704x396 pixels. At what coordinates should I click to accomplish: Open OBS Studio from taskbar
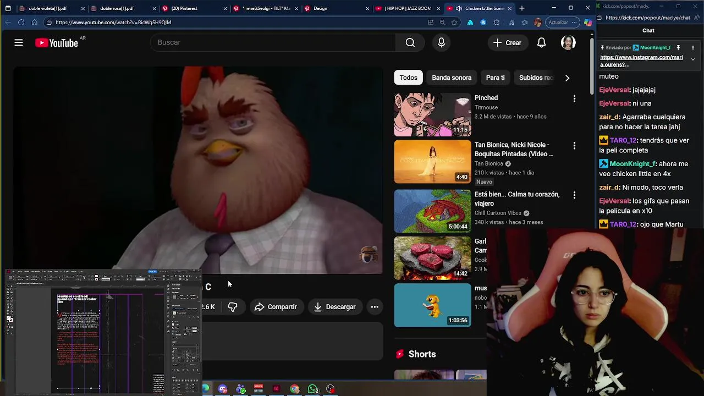click(x=331, y=389)
